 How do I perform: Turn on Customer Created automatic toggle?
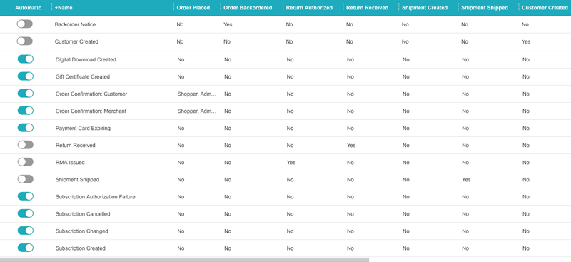point(24,41)
